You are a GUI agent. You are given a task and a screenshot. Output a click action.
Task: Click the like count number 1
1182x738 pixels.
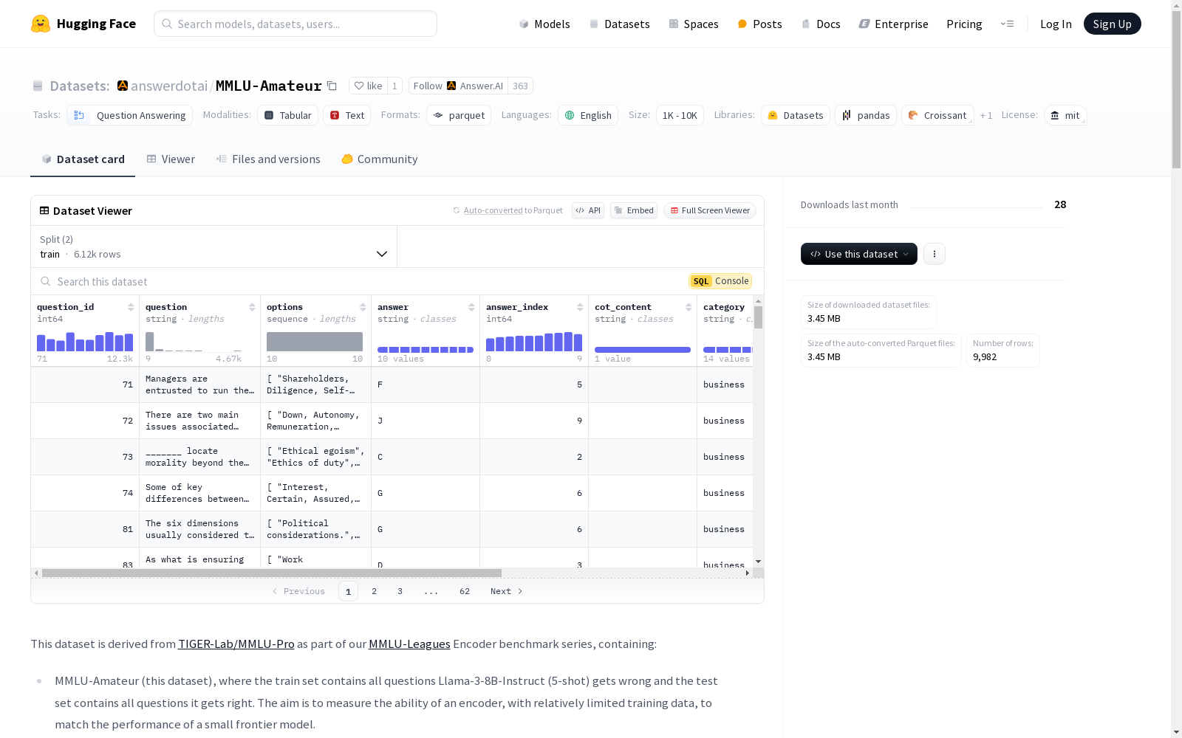pyautogui.click(x=394, y=86)
